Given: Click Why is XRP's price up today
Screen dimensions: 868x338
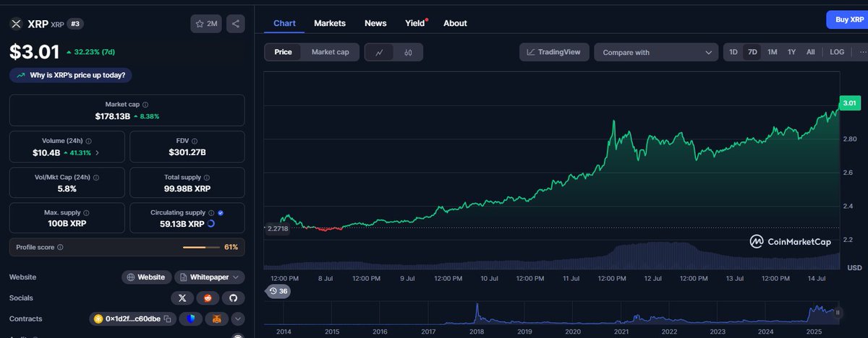Looking at the screenshot, I should coord(71,74).
